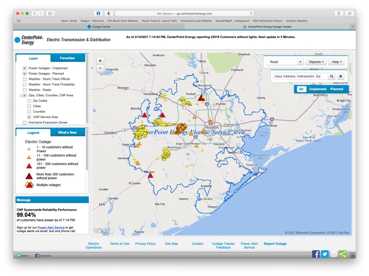369x276 pixels.
Task: Click the Twitter share icon at bottom right
Action: coord(325,254)
